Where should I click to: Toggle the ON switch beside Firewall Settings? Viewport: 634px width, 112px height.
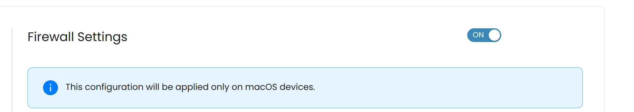point(484,35)
